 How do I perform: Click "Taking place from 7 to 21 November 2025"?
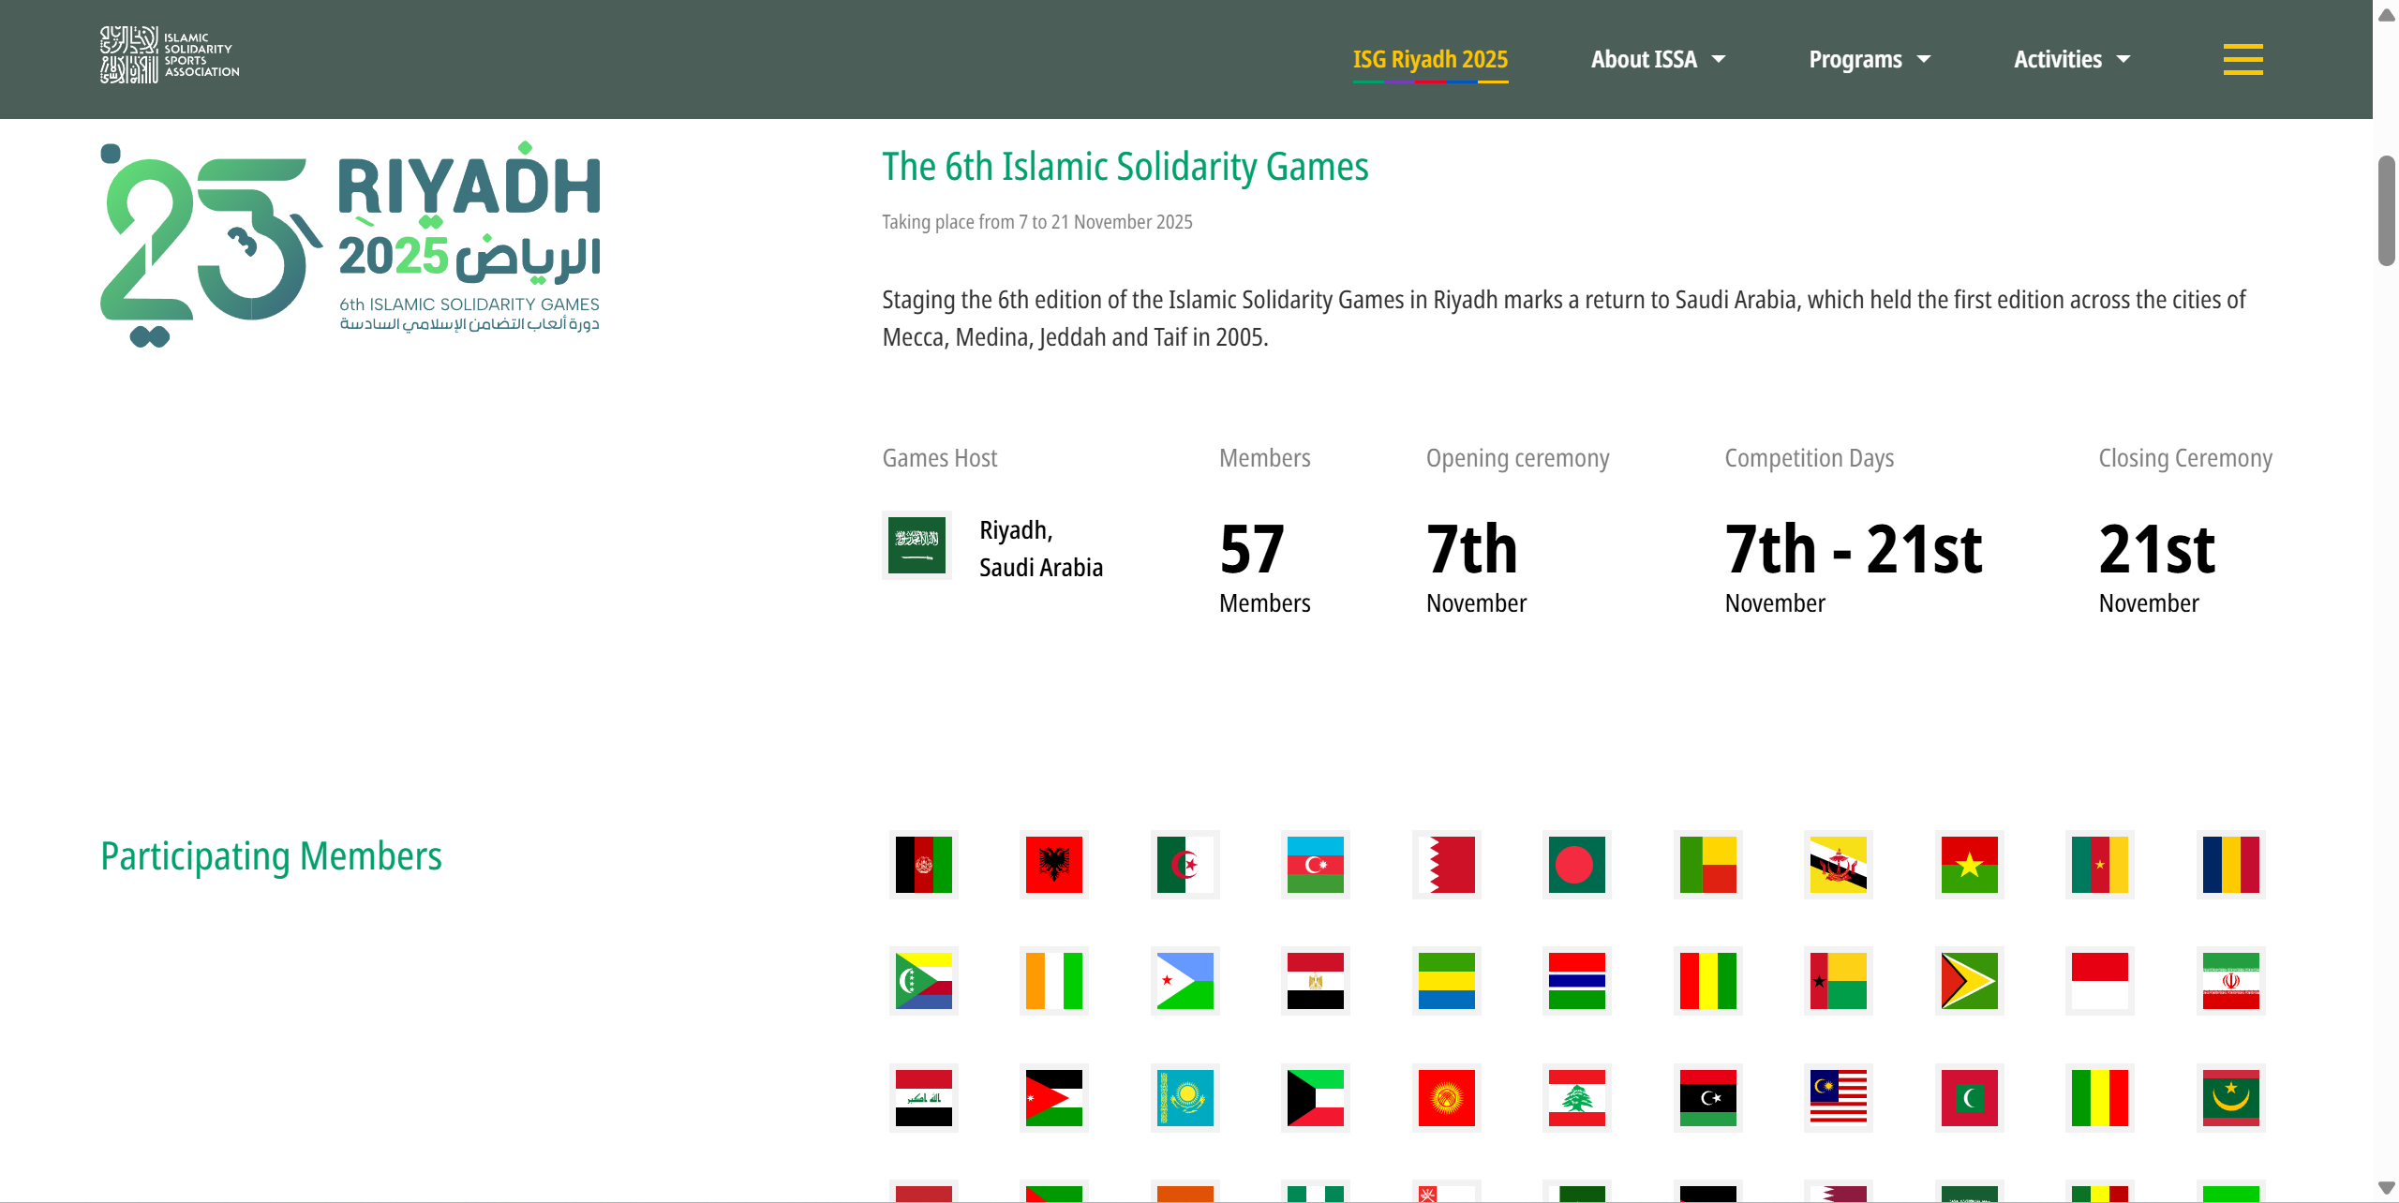coord(1036,222)
